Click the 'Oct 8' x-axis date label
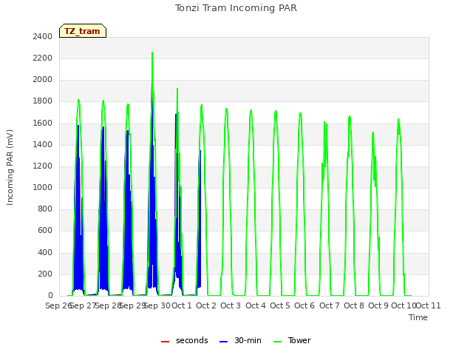The height and width of the screenshot is (355, 473). coord(354,305)
